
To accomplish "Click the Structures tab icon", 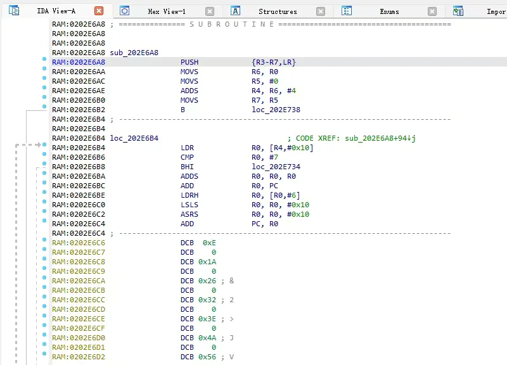I will click(x=236, y=11).
